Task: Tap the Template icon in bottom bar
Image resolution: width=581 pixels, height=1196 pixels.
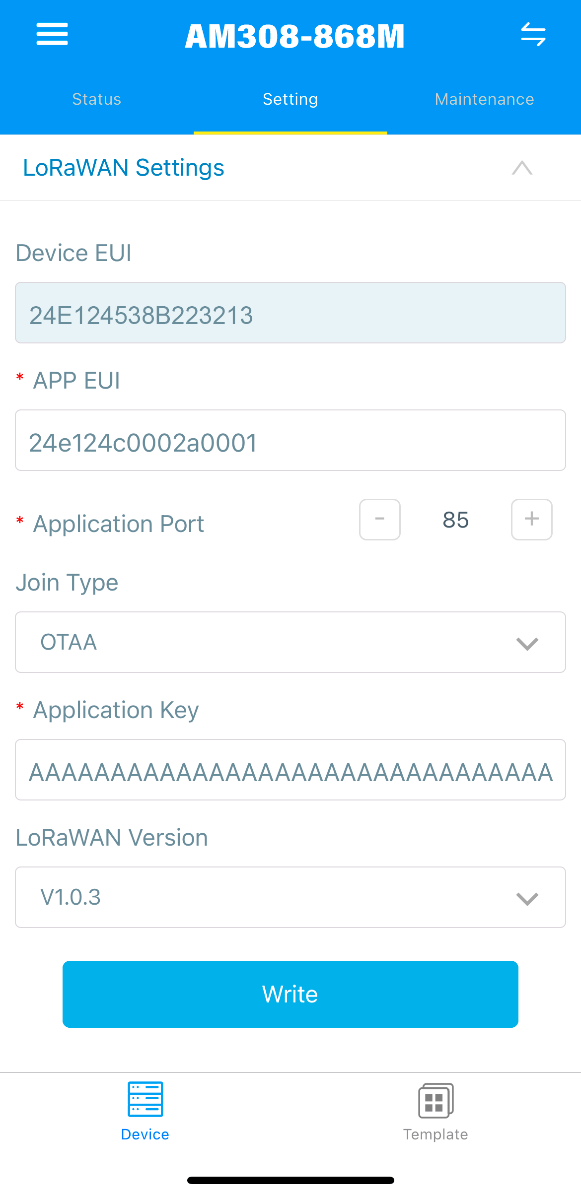Action: pyautogui.click(x=436, y=1100)
